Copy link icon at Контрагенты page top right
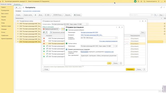This screenshot has height=93, width=166. click(x=161, y=7)
